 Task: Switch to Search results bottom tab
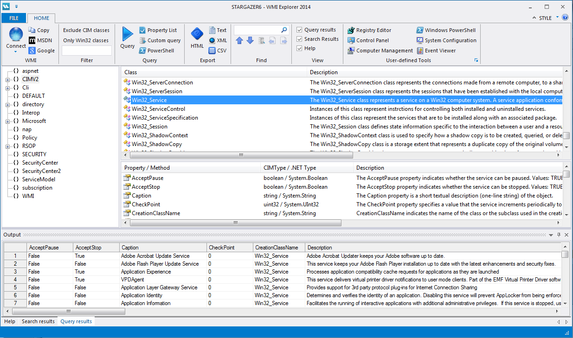38,321
